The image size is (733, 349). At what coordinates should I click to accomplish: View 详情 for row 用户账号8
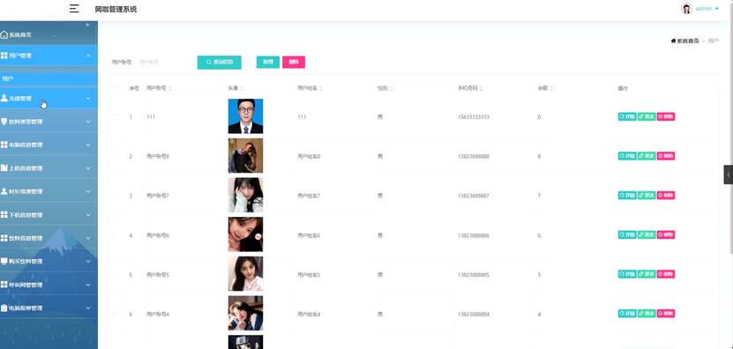(x=627, y=156)
